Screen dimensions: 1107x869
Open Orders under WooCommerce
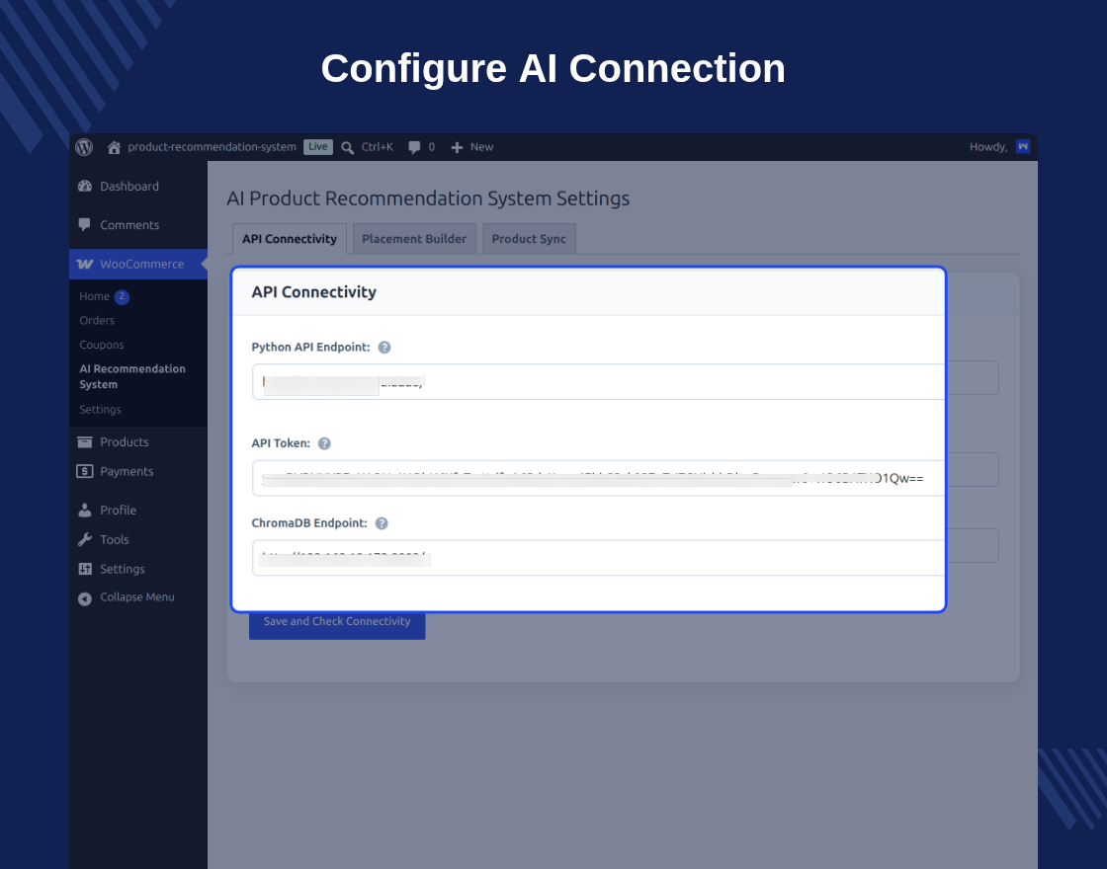click(x=97, y=320)
